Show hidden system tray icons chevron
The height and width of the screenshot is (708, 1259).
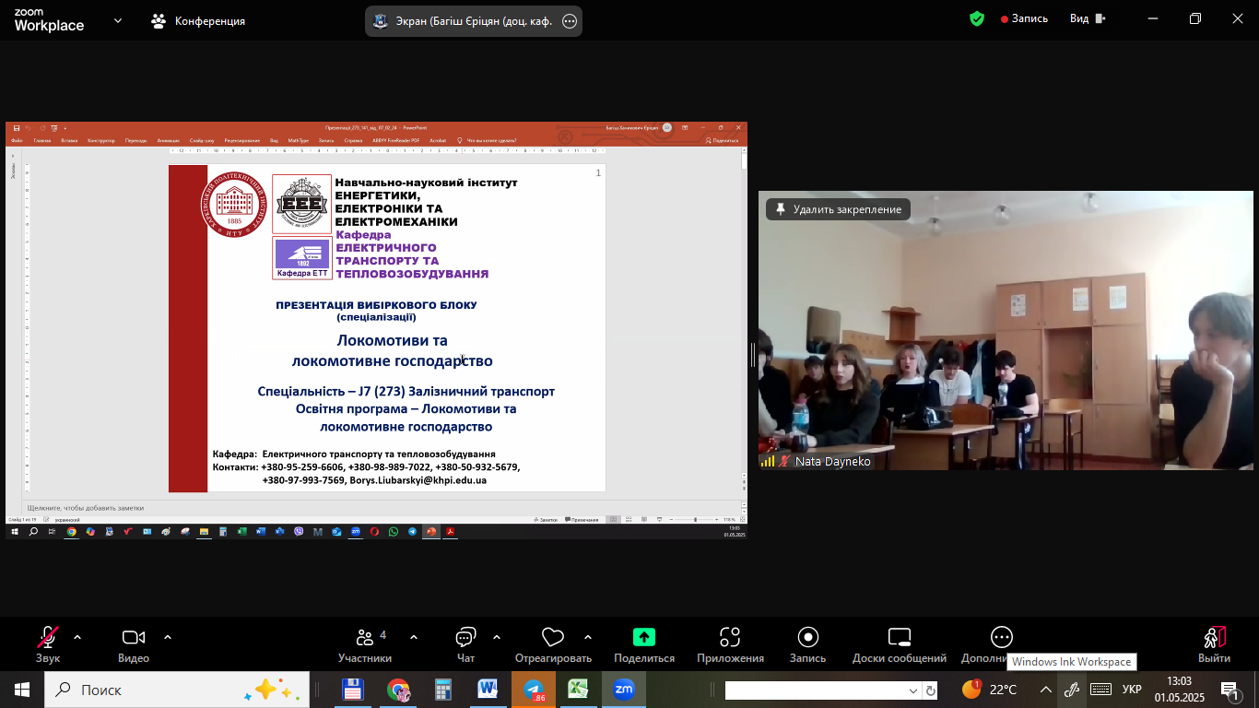click(x=1046, y=690)
